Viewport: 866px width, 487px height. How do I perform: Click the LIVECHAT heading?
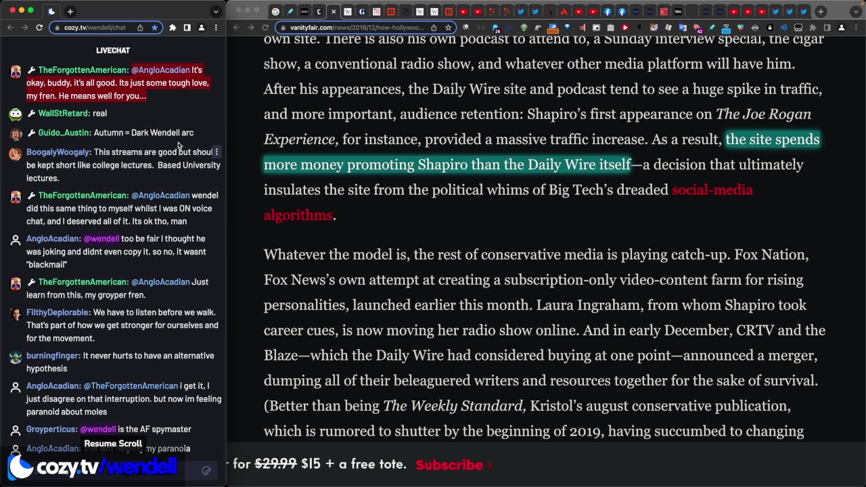pyautogui.click(x=113, y=51)
